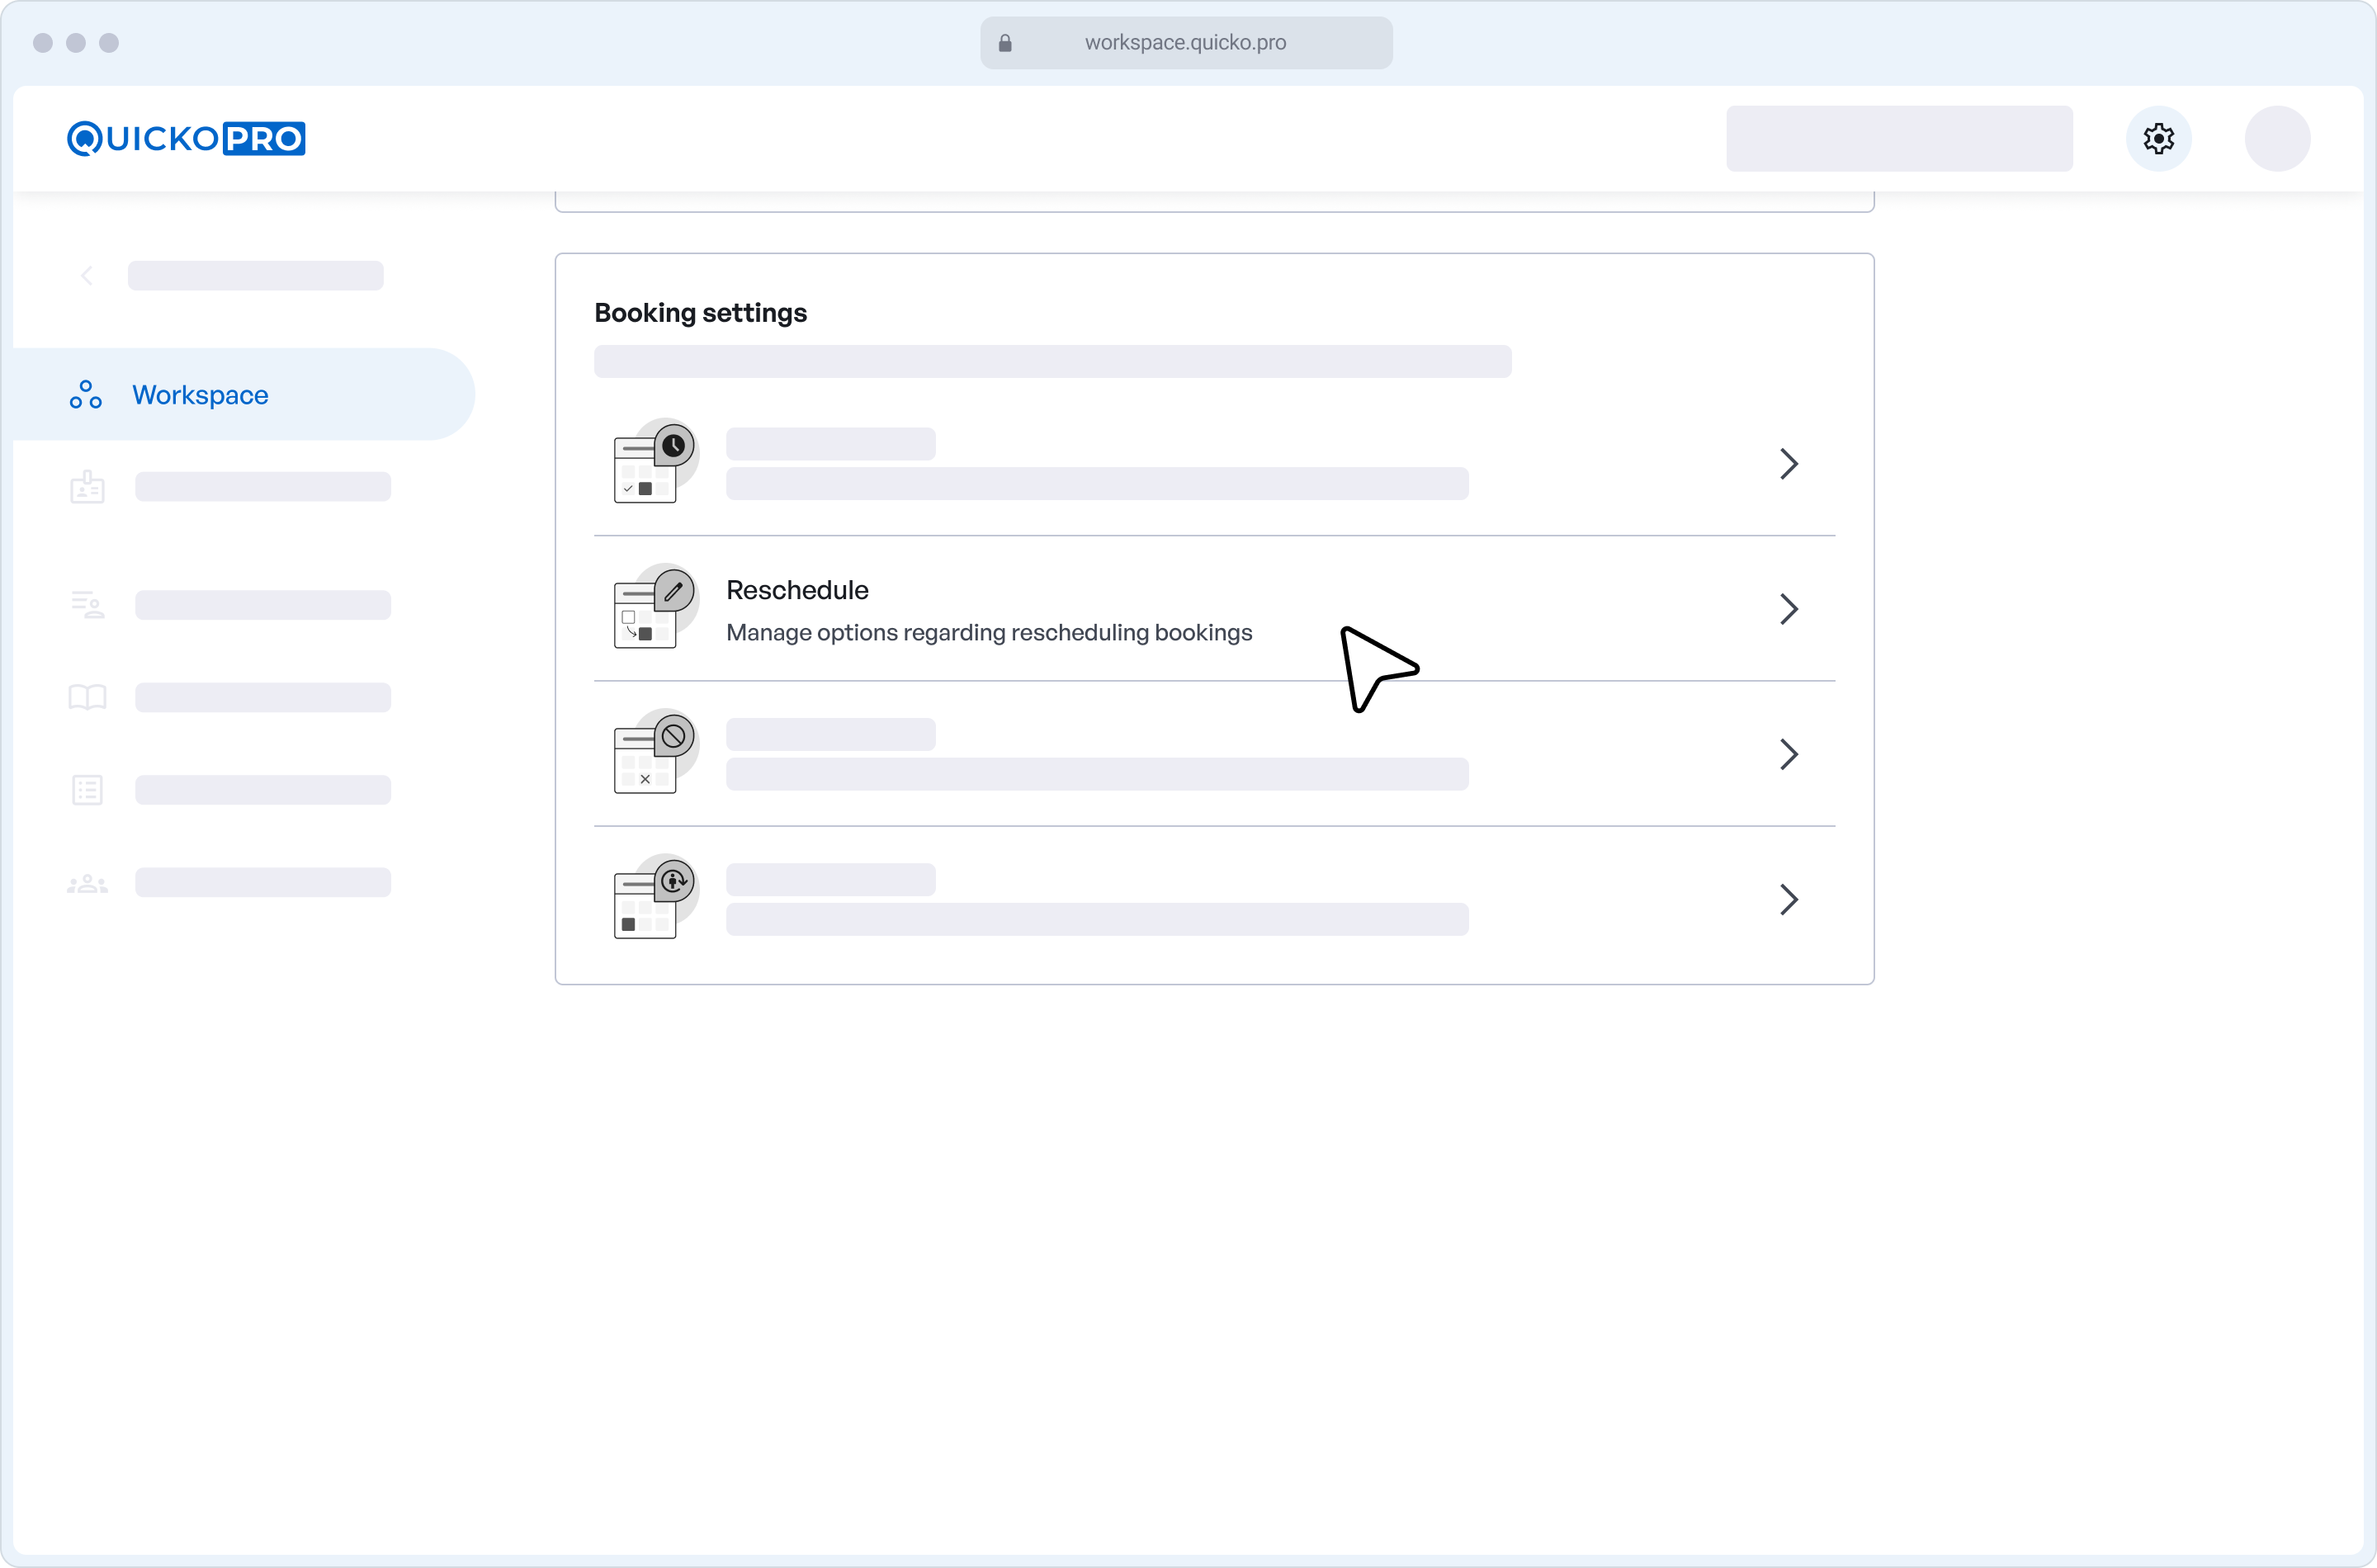The height and width of the screenshot is (1568, 2377).
Task: Expand the clock calendar row chevron
Action: coord(1789,463)
